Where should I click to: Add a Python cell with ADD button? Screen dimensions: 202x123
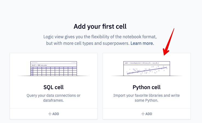point(147,114)
